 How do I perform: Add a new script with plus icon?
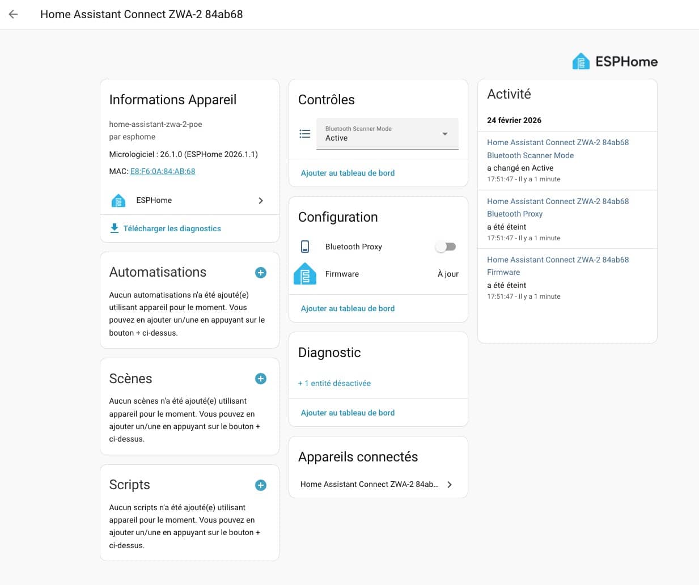(x=261, y=485)
